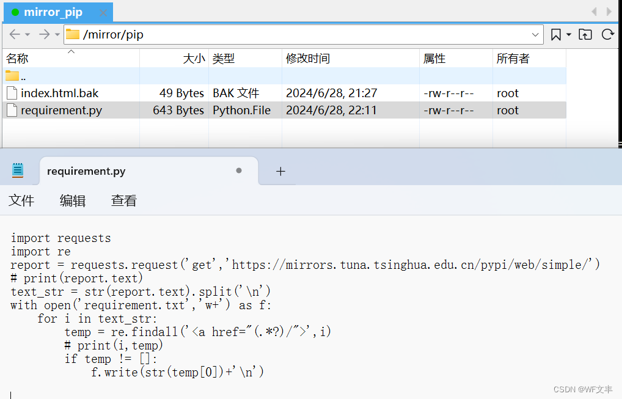The height and width of the screenshot is (399, 622).
Task: Click date '2024/6/28, 22:11'
Action: coord(332,110)
